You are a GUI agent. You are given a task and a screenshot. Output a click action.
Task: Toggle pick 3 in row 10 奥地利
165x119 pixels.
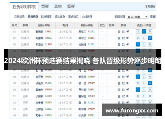[x=138, y=90]
